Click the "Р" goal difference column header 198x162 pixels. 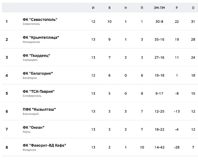pyautogui.click(x=177, y=8)
